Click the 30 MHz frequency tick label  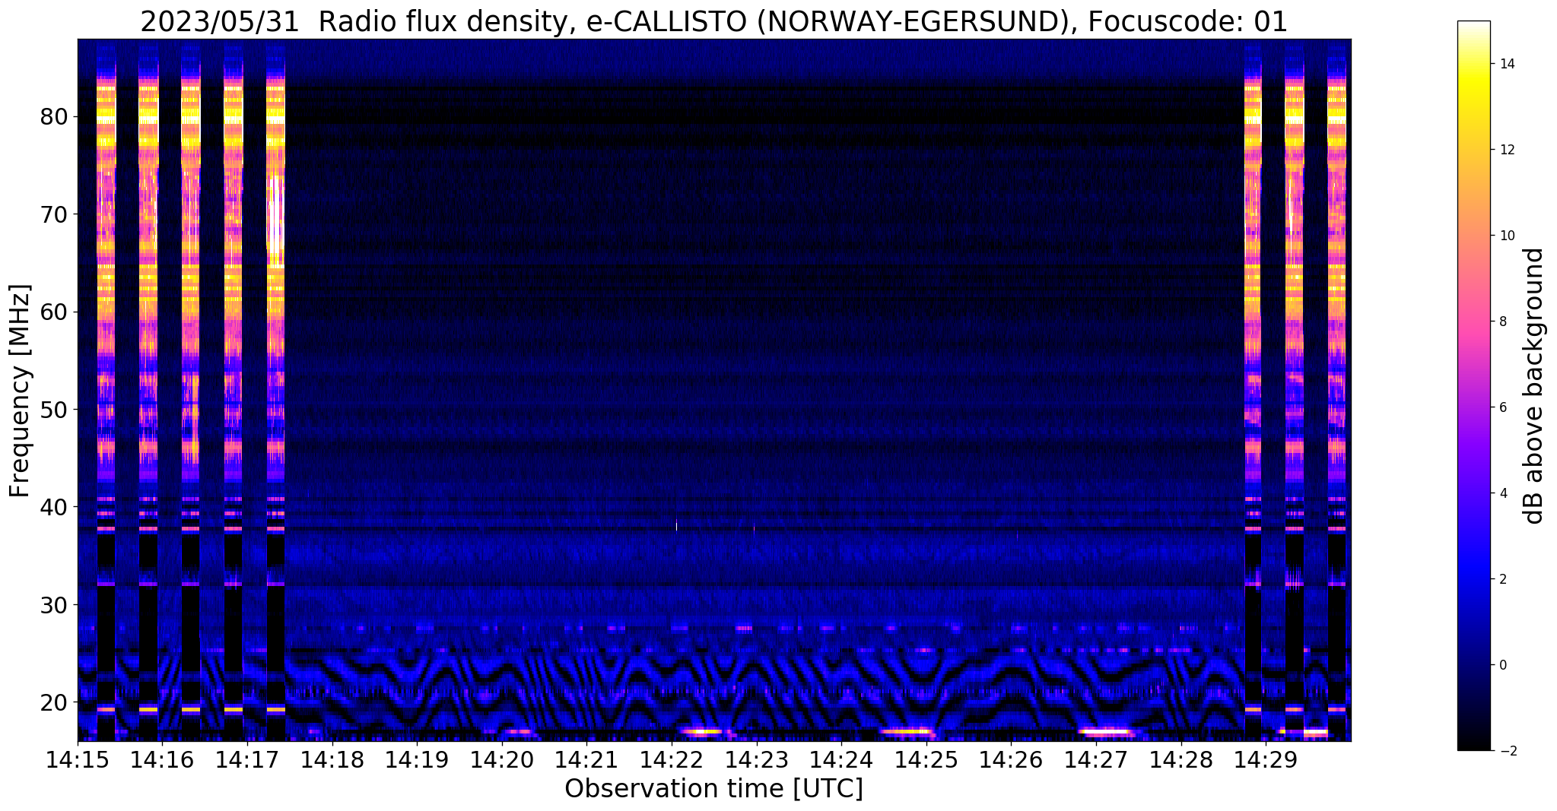tap(55, 604)
